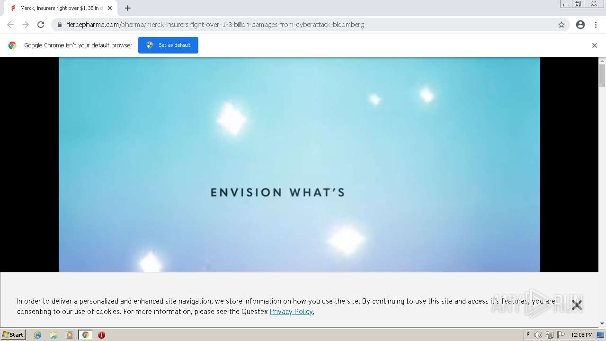Open the Chrome profile avatar menu

point(580,25)
